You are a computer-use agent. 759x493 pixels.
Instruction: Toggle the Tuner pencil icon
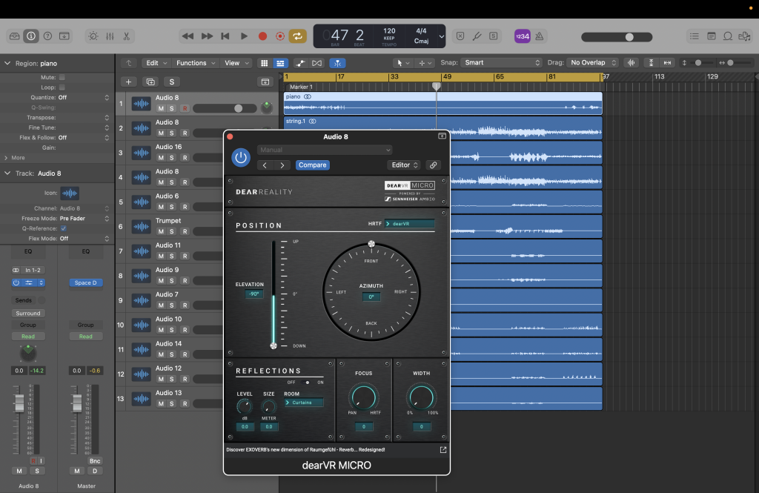[477, 36]
